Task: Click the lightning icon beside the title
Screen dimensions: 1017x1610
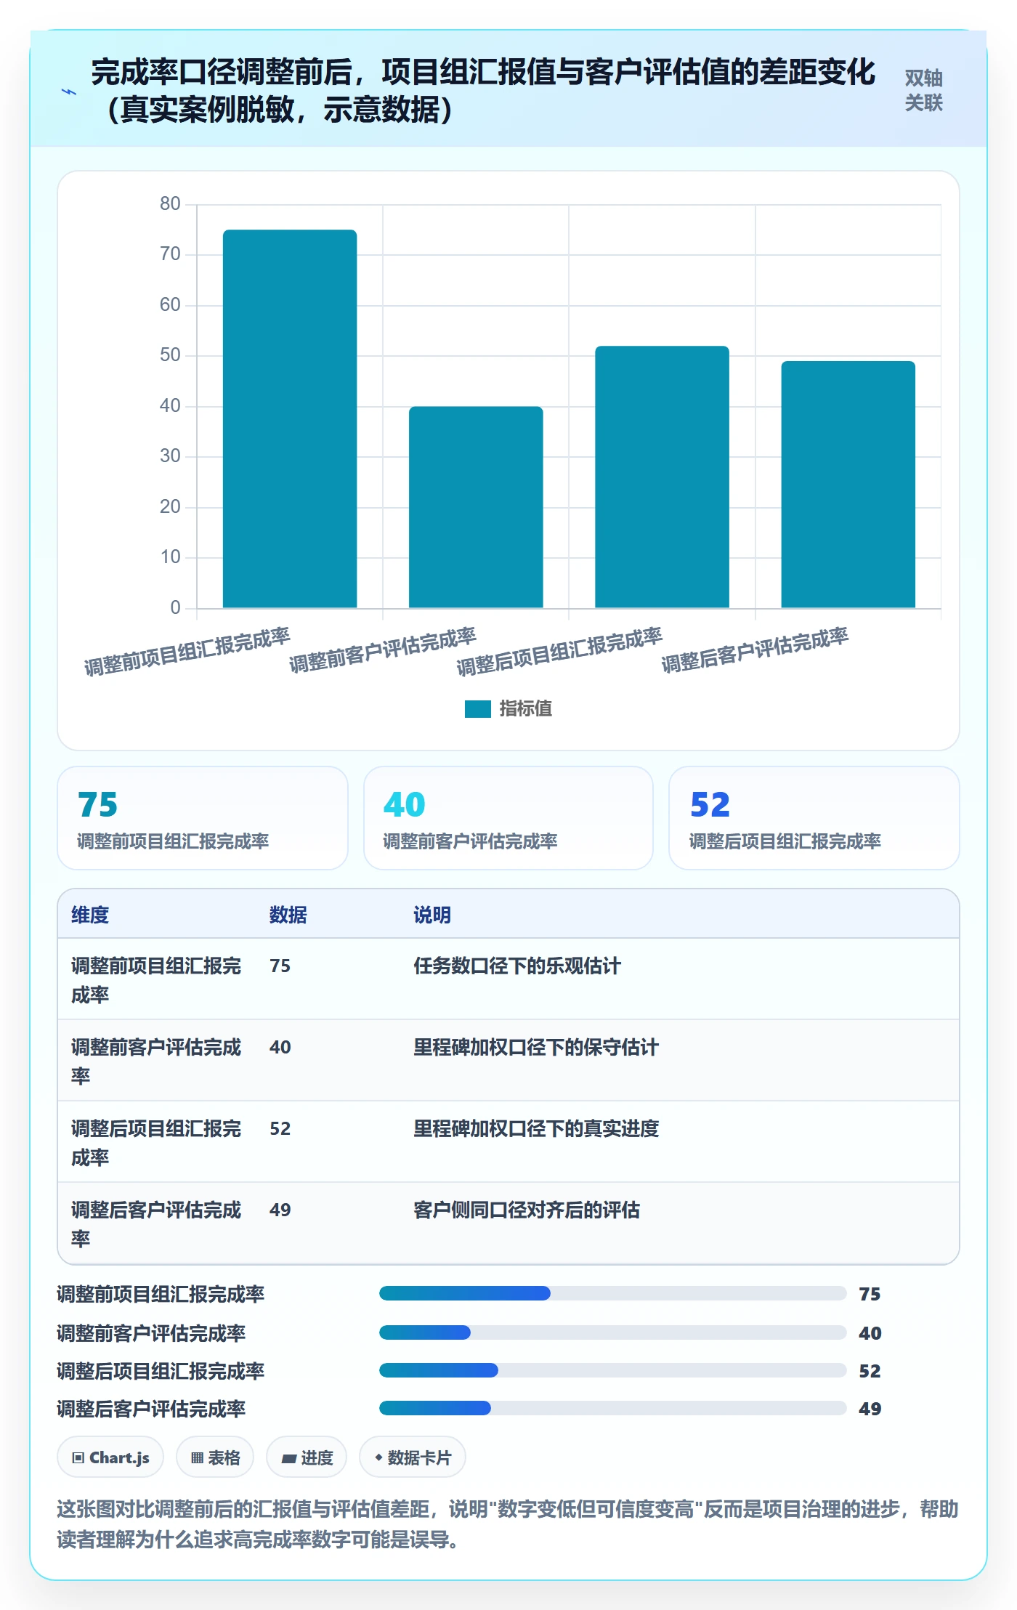Action: pos(69,92)
